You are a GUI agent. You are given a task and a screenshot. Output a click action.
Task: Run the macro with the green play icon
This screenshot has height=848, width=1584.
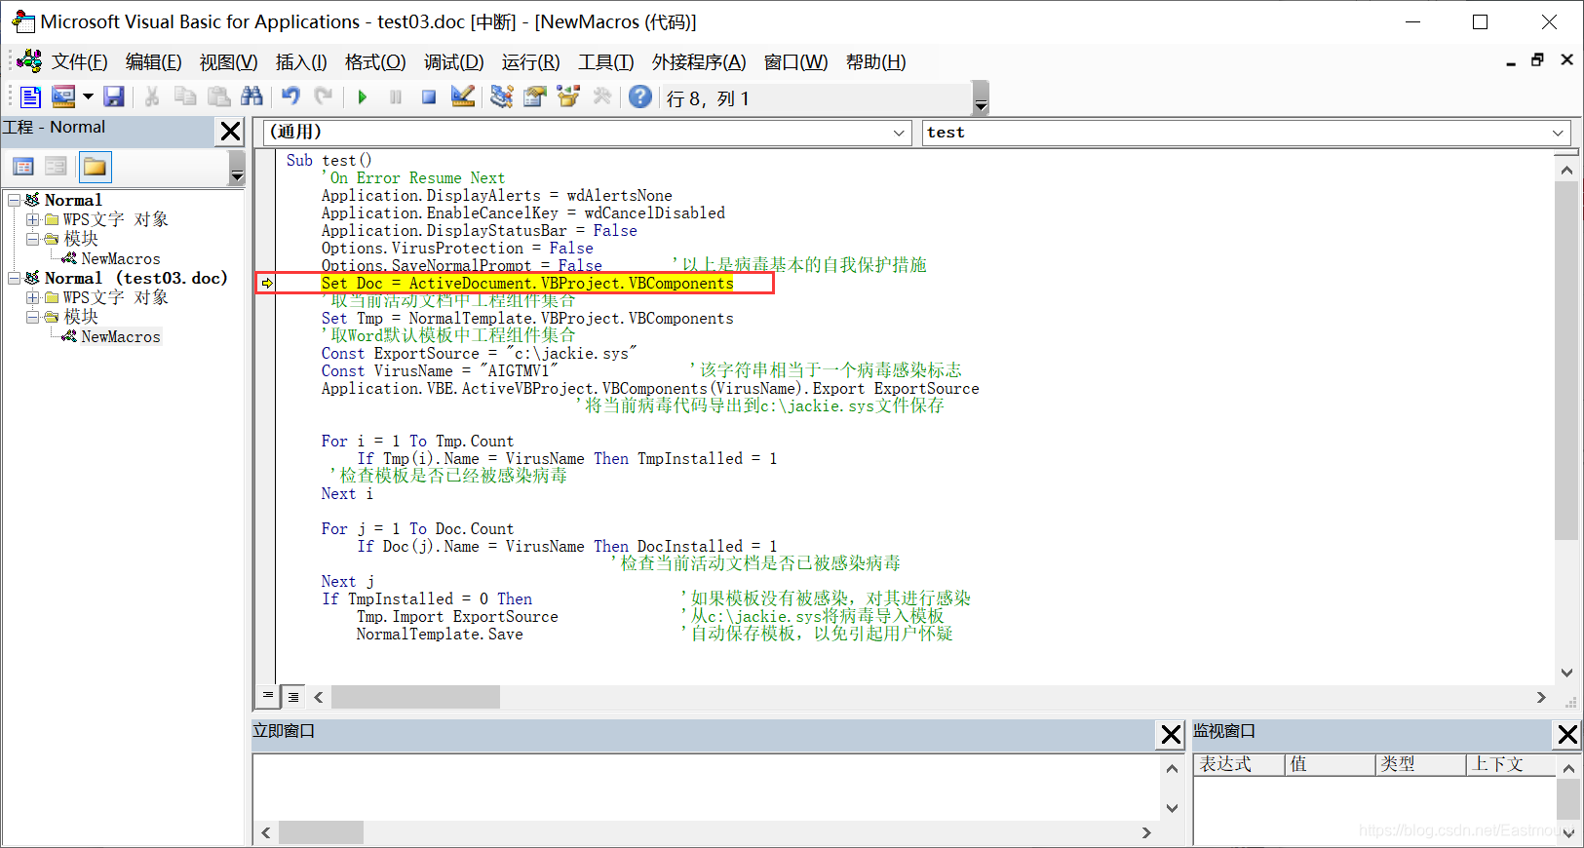[363, 96]
